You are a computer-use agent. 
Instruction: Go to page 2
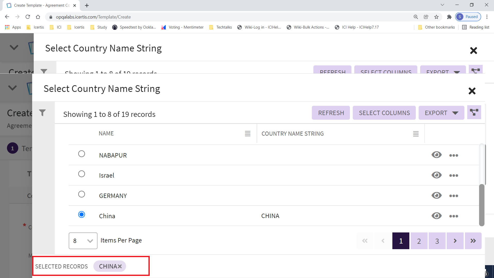(419, 241)
